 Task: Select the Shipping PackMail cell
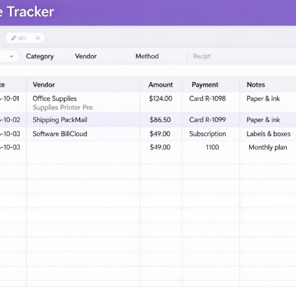click(60, 120)
